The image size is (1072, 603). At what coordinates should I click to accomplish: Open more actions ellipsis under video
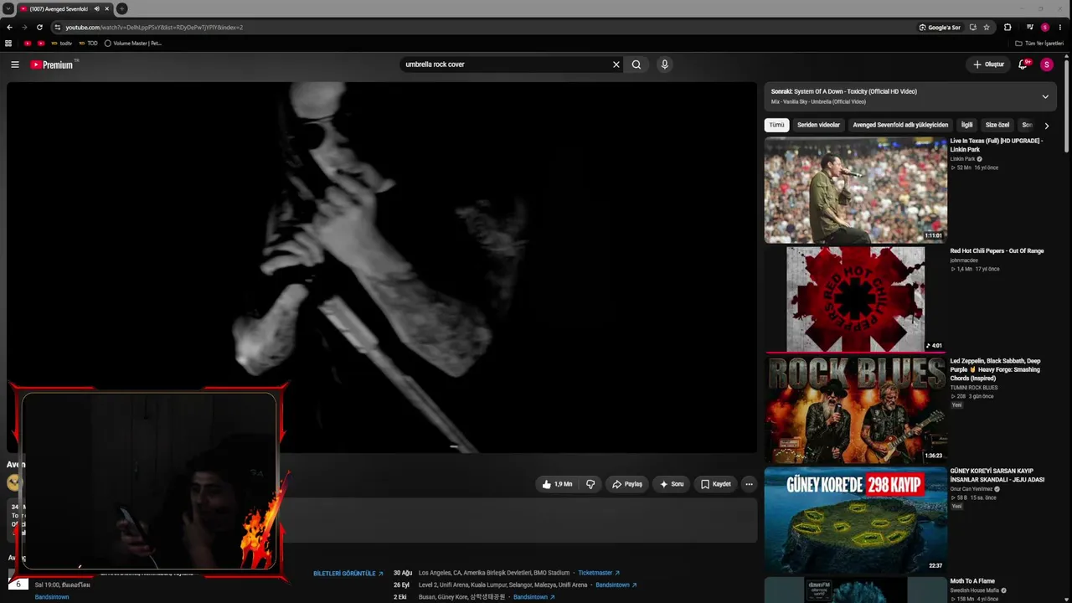tap(749, 484)
